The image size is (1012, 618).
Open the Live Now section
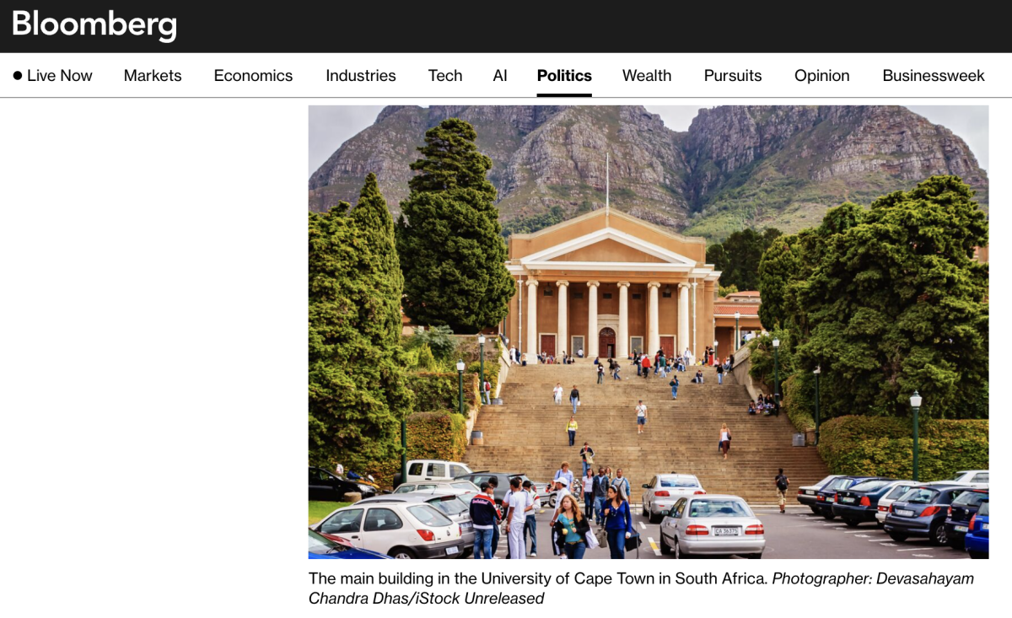(53, 76)
